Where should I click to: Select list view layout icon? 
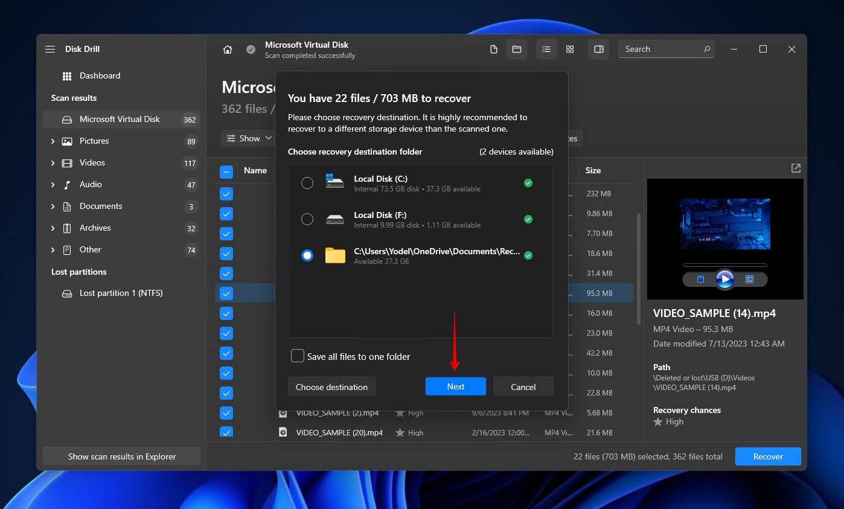tap(546, 50)
